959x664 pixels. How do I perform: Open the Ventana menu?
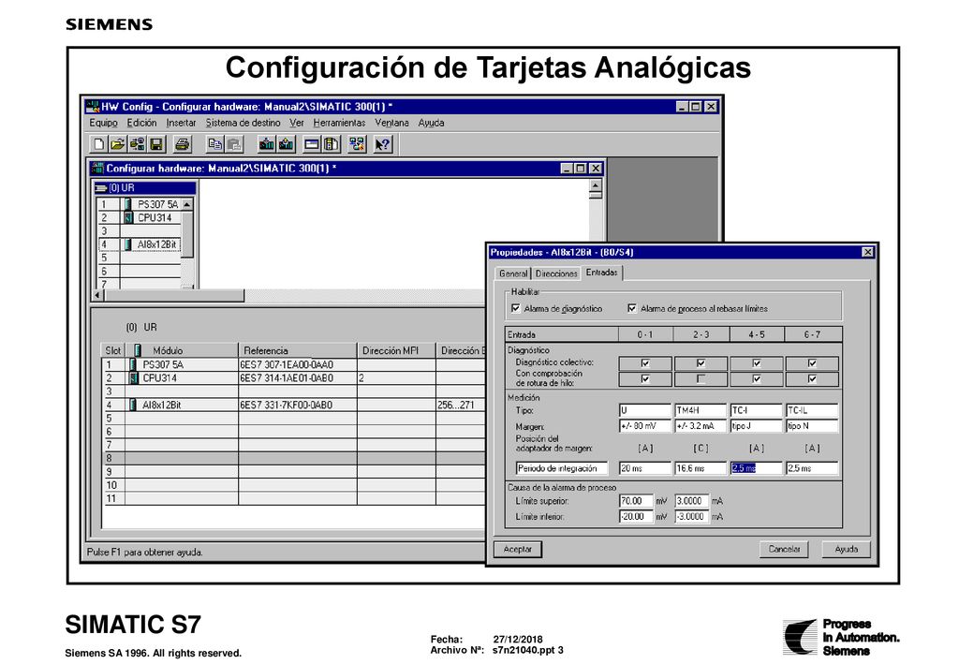(x=392, y=123)
